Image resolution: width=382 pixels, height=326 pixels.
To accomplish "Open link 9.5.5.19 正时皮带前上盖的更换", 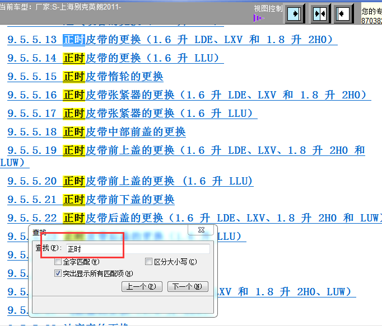I will tap(186, 150).
